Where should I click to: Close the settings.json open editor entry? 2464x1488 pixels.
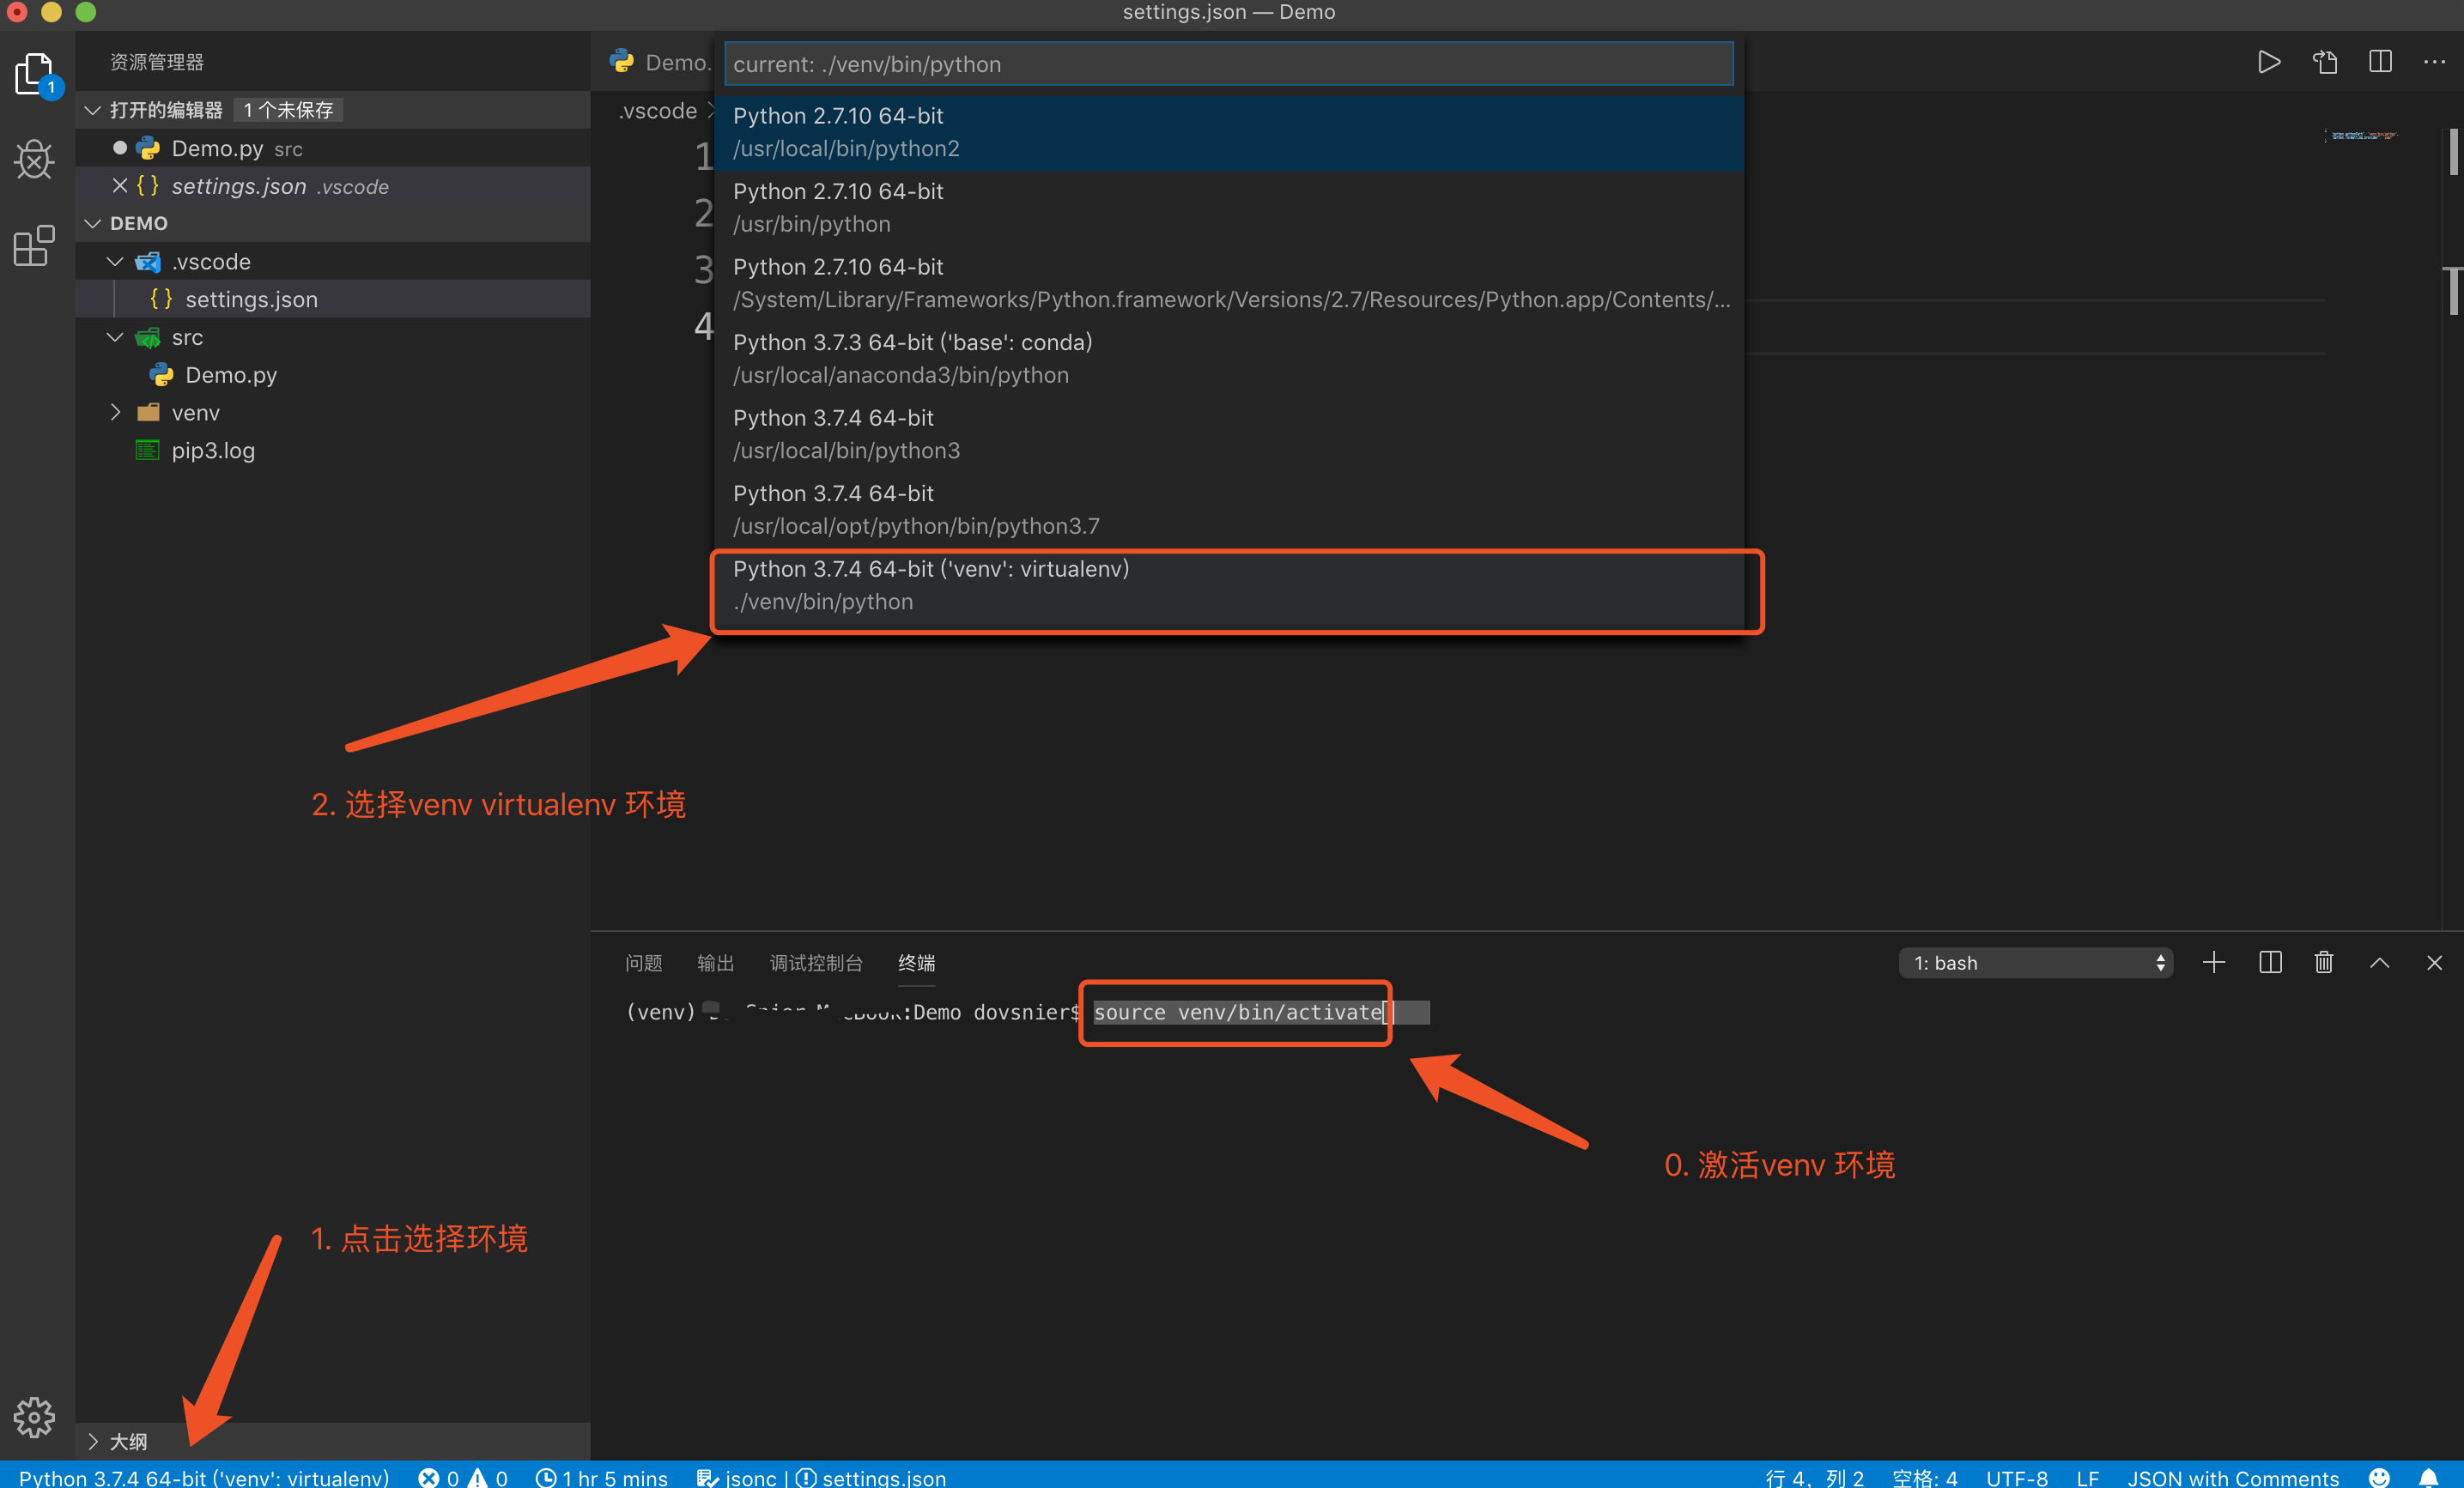[x=120, y=186]
